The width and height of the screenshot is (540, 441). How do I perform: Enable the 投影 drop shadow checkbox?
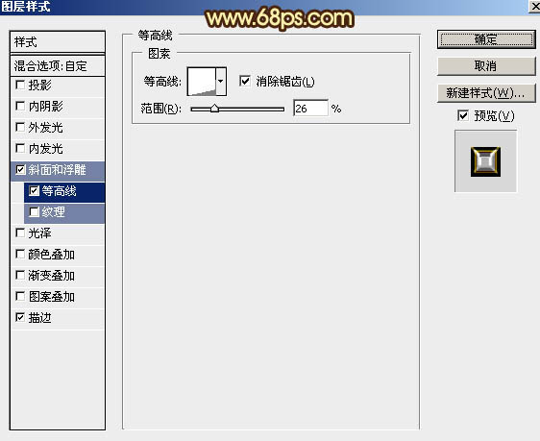pos(20,85)
